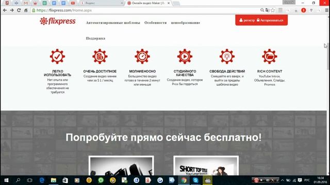The height and width of the screenshot is (185, 330).
Task: Reload the page with the refresh icon
Action: click(x=19, y=10)
